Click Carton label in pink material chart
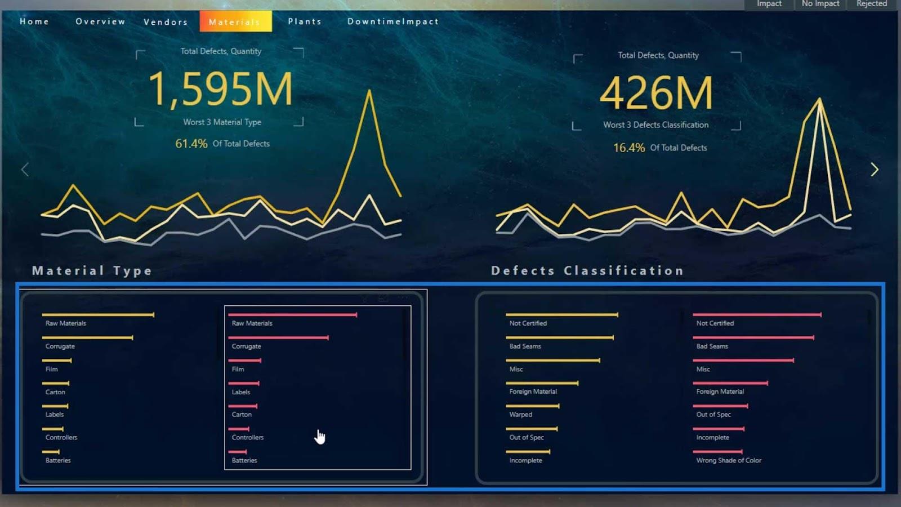Screen dimensions: 901x507 pos(242,415)
